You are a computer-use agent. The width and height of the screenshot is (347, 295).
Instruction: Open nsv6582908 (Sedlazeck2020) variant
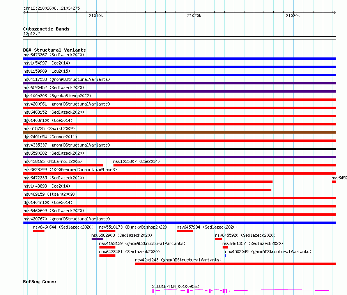point(122,235)
